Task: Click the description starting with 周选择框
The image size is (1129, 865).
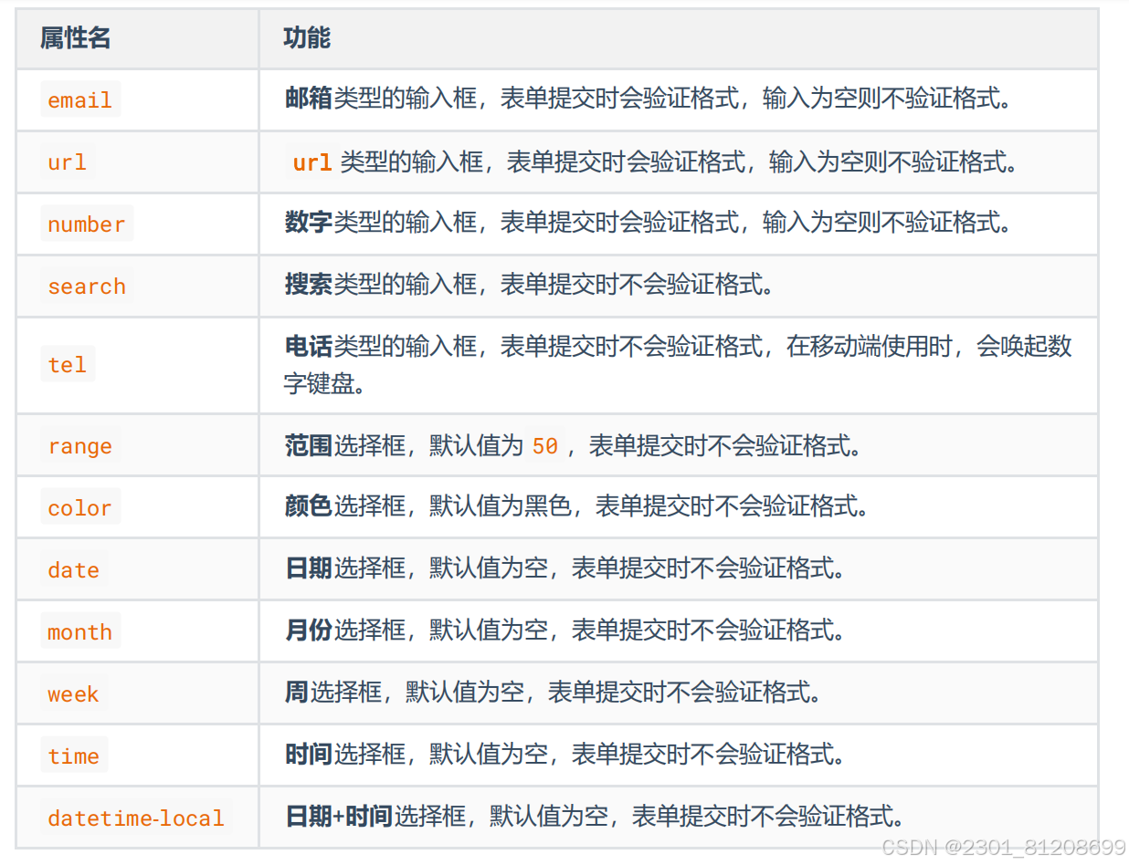Action: coord(553,693)
